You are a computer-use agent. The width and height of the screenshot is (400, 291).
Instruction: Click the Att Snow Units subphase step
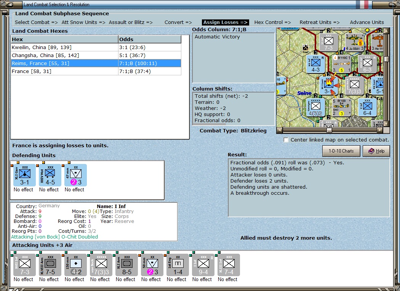coord(83,22)
